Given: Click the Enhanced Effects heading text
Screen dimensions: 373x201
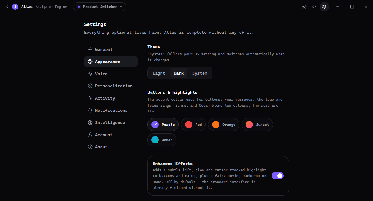Looking at the screenshot, I should (172, 164).
